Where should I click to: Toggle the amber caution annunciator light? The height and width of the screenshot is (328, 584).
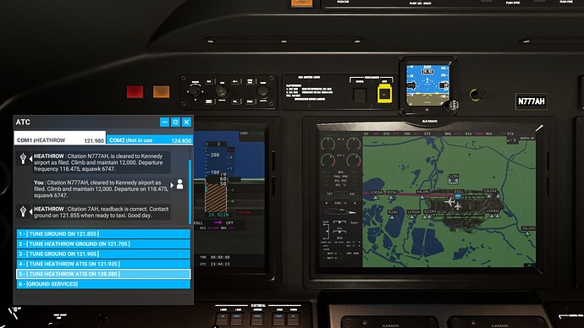[x=162, y=92]
